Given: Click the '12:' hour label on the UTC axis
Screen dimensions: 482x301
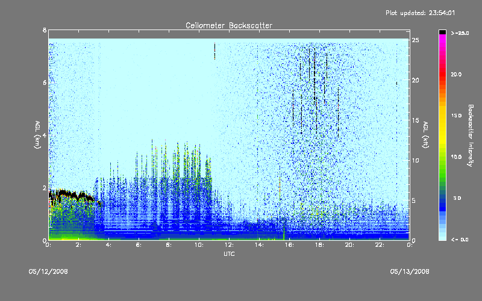Looking at the screenshot, I should pos(230,245).
